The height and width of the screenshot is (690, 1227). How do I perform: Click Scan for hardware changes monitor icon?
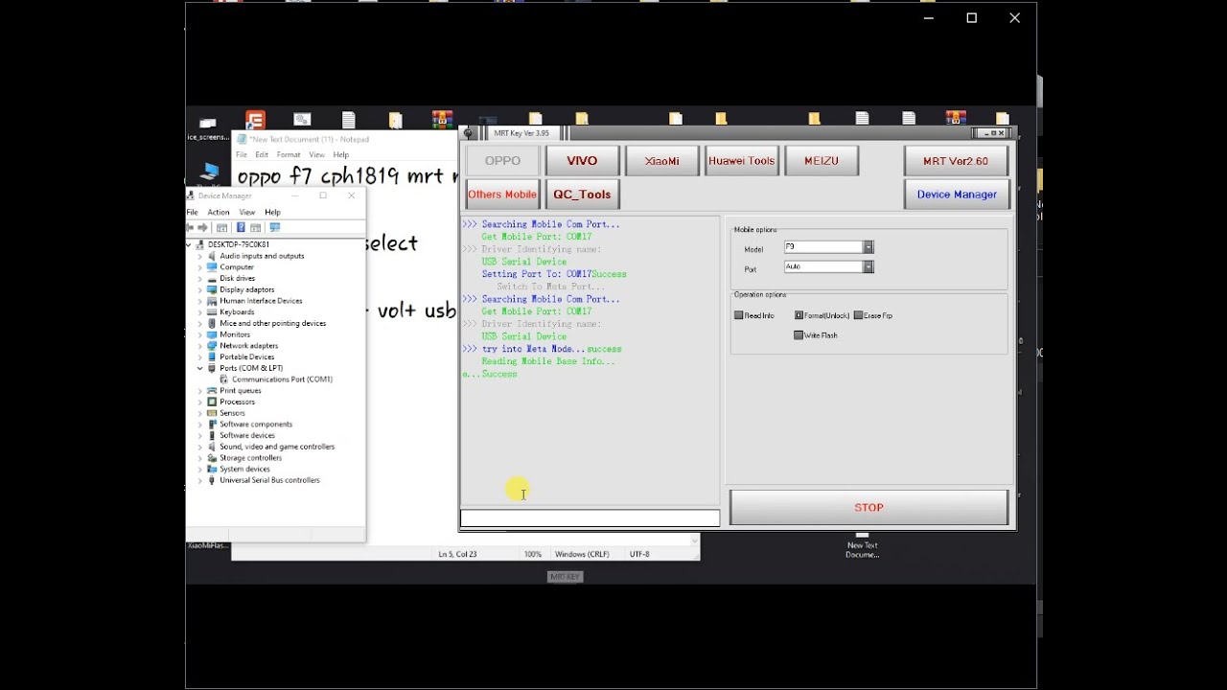pos(275,227)
